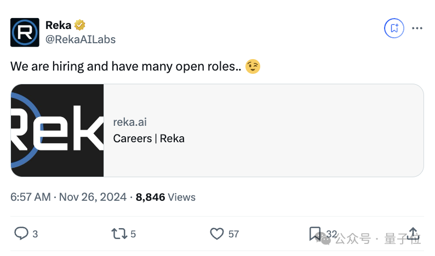Click the reply count 3
Viewport: 435px width, 256px height.
[x=35, y=234]
